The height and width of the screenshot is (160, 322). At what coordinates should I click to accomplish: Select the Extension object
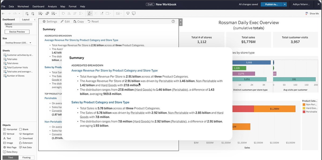tap(26, 143)
